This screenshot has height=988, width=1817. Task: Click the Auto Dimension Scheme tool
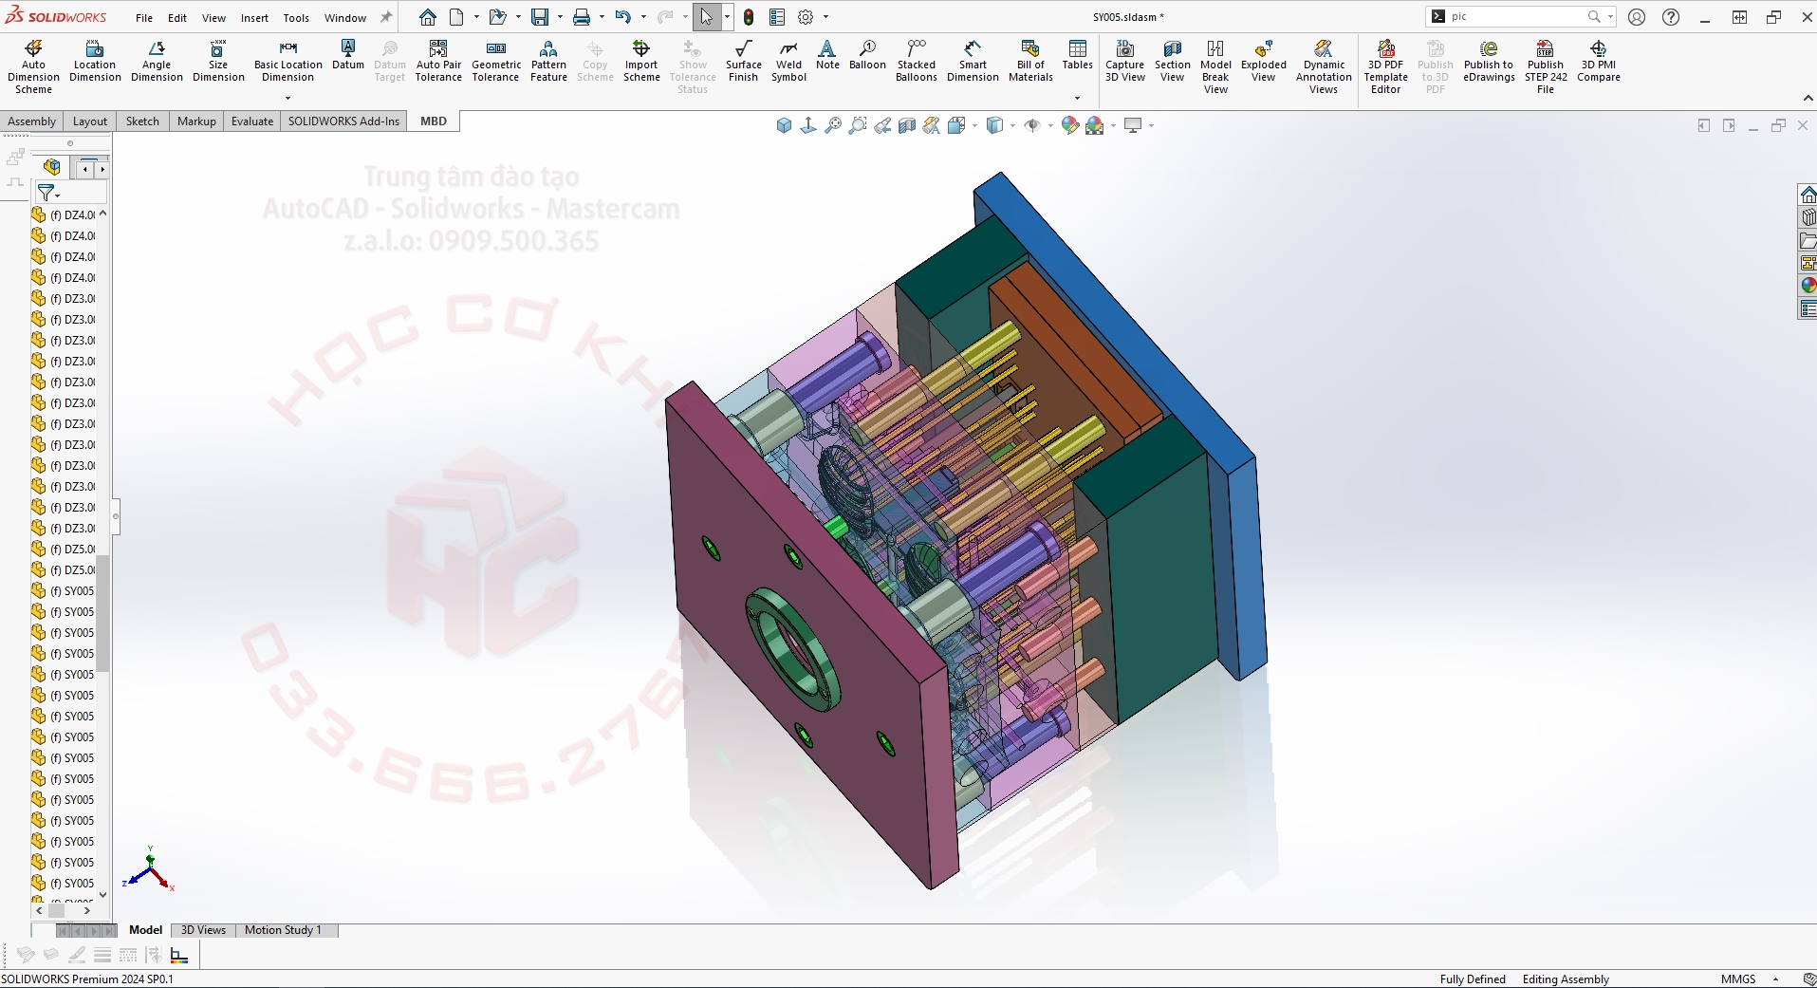[x=33, y=66]
